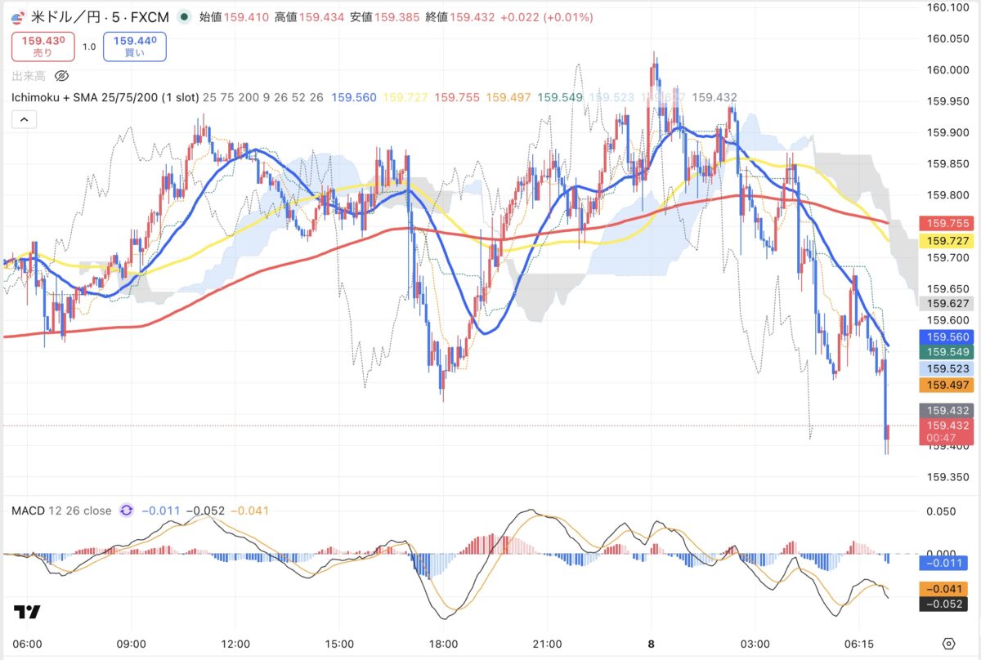
Task: Open chart settings hexagon icon on time axis
Action: 948,643
